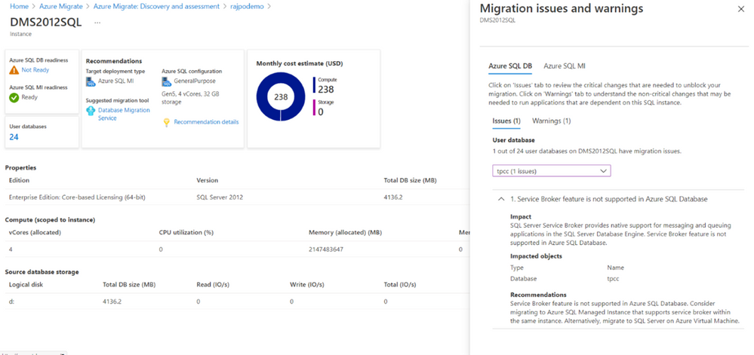Click the blue Compute legend bar
Viewport: 754px width, 355px height.
pyautogui.click(x=314, y=85)
